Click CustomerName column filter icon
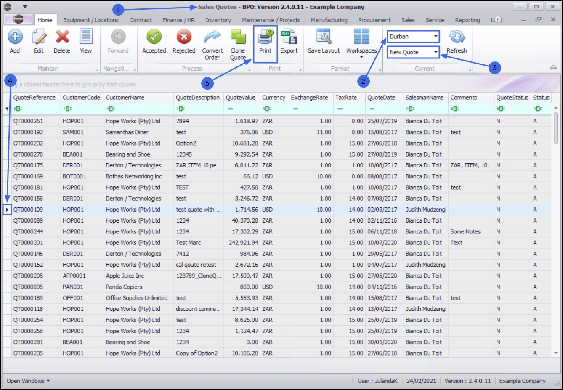Viewport: 563px width, 390px height. [110, 109]
